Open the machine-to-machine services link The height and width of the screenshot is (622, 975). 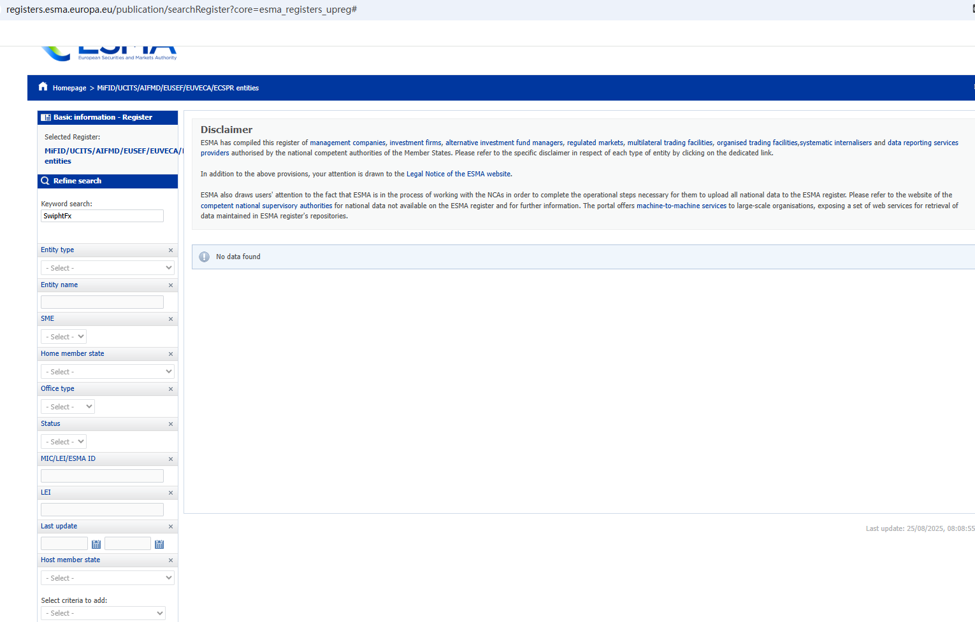tap(681, 206)
